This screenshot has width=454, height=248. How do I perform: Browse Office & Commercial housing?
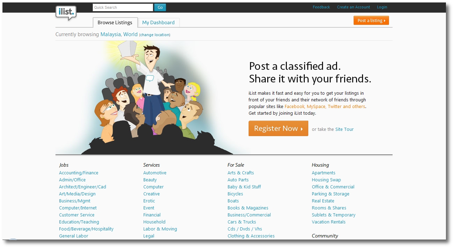click(333, 187)
